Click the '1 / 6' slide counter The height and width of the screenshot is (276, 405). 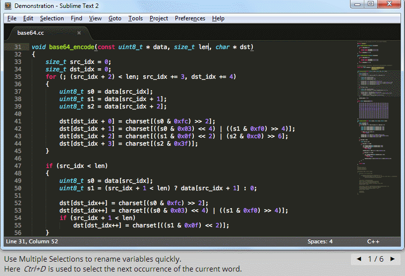tap(376, 259)
